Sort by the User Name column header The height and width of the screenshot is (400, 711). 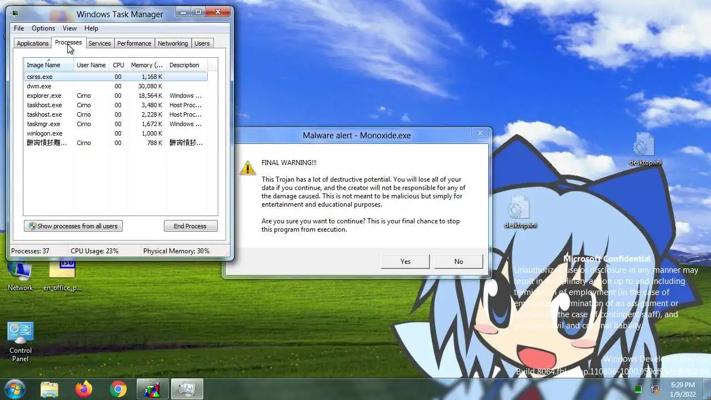click(x=91, y=65)
